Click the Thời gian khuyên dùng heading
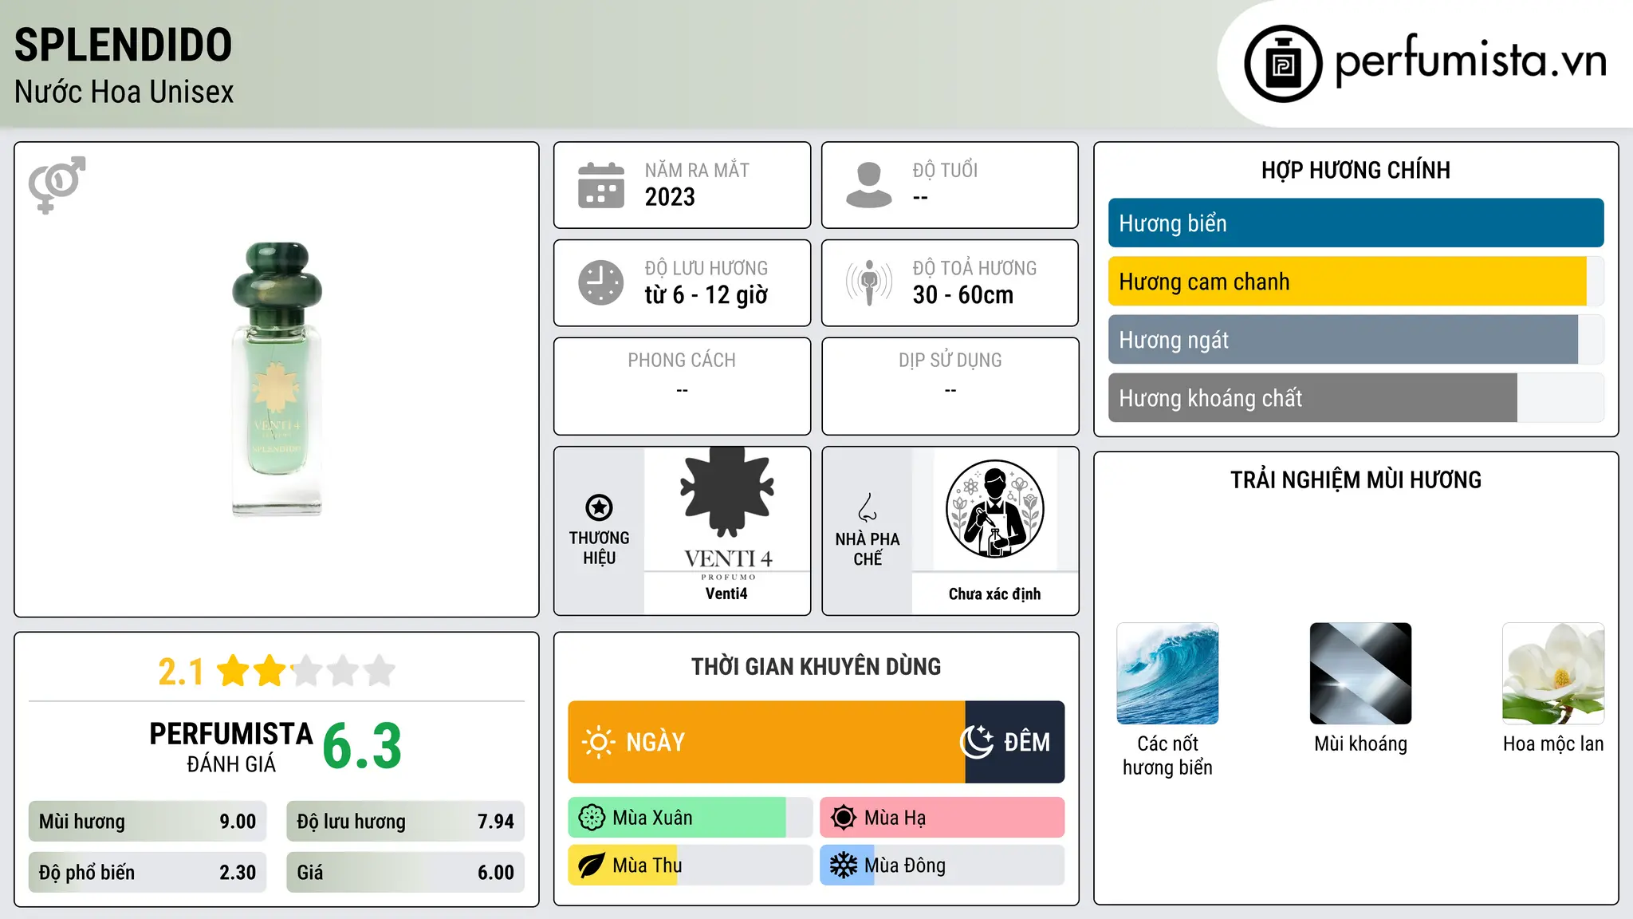1633x919 pixels. [816, 666]
